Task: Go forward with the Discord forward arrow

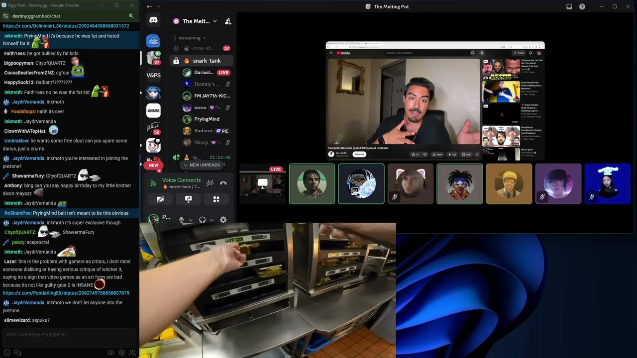Action: [158, 6]
